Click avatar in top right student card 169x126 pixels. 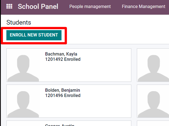153,68
